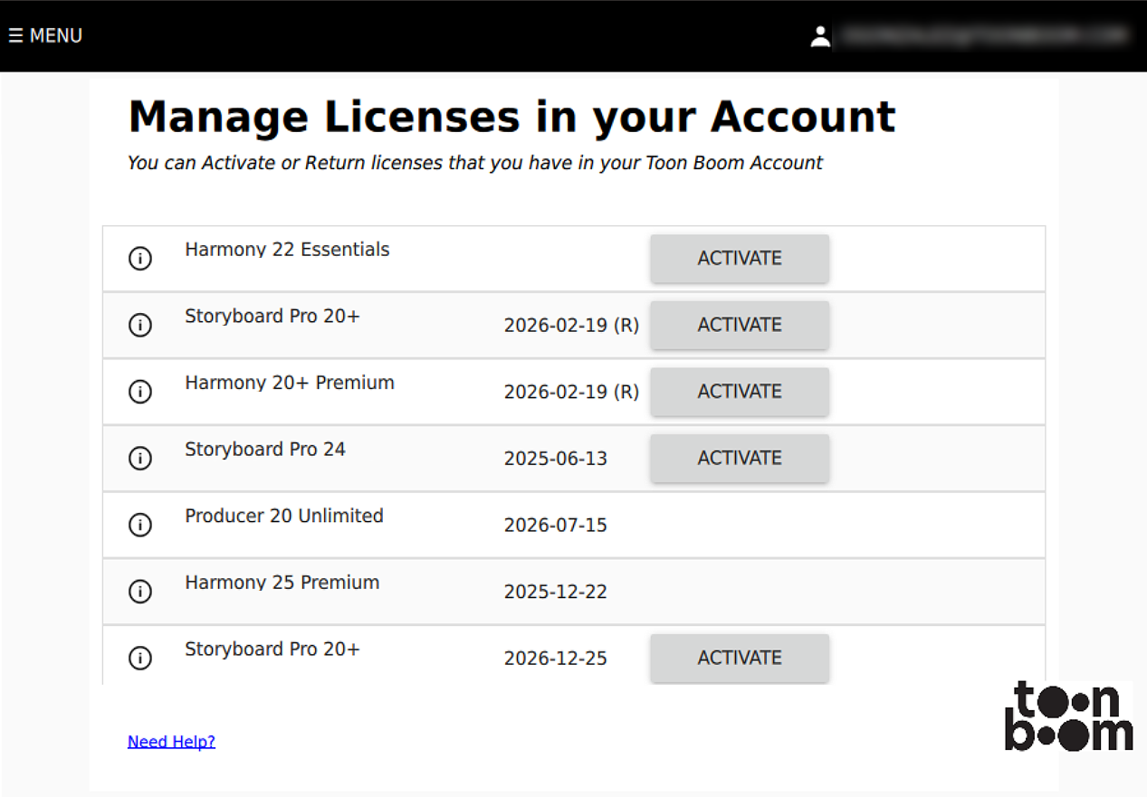Show info for Harmony 22 Essentials
The height and width of the screenshot is (797, 1147).
[x=140, y=259]
